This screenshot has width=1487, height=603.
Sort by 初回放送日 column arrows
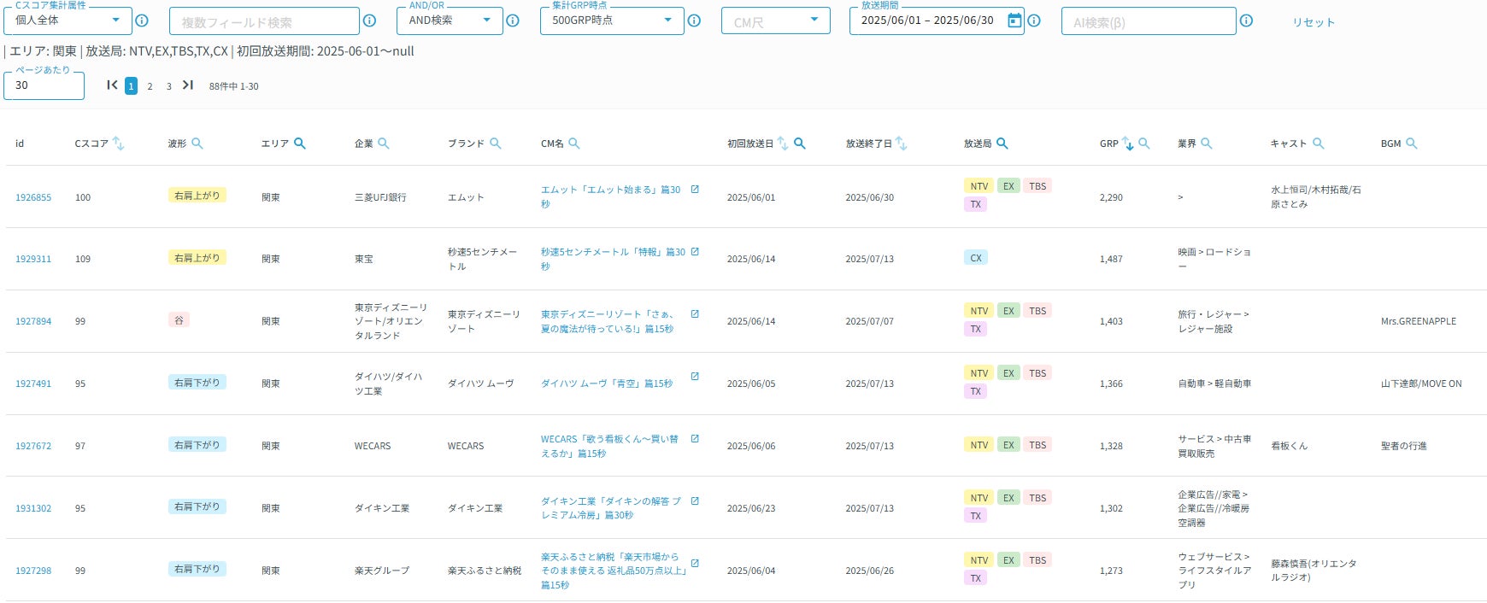(x=783, y=143)
